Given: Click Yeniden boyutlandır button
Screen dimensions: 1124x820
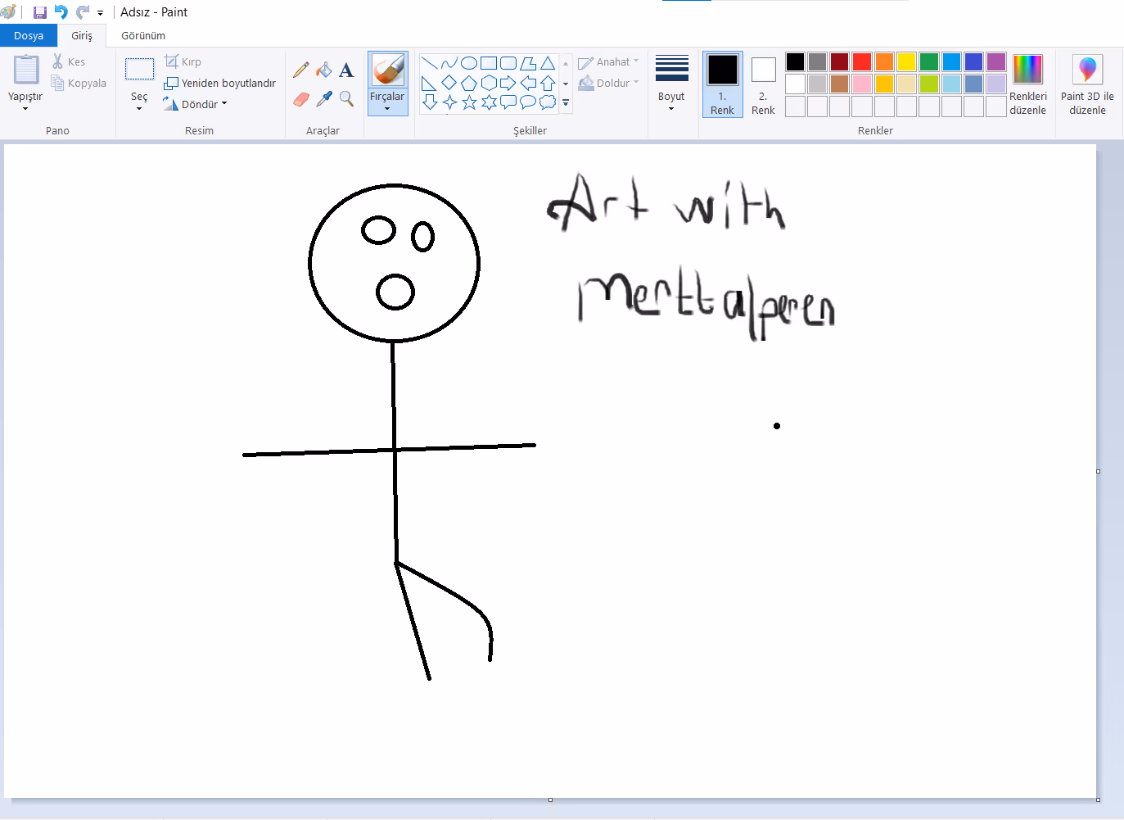Looking at the screenshot, I should point(220,83).
